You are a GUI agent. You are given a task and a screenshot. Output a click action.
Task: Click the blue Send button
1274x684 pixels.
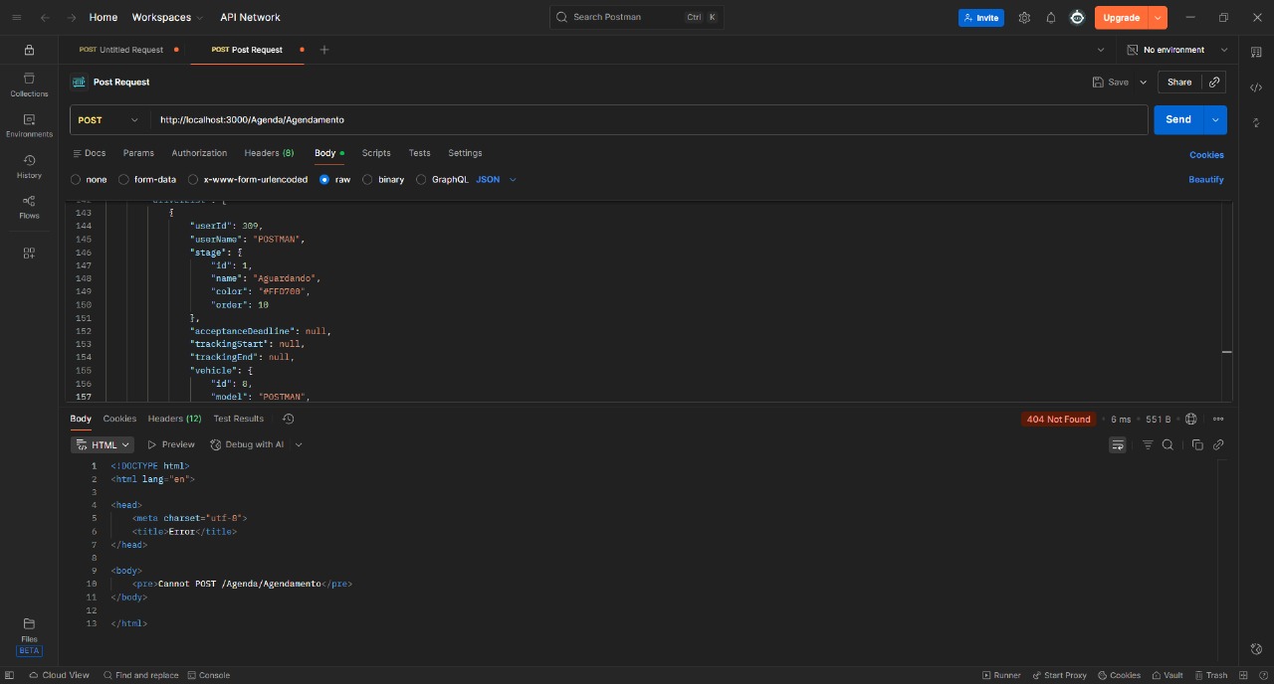1177,119
